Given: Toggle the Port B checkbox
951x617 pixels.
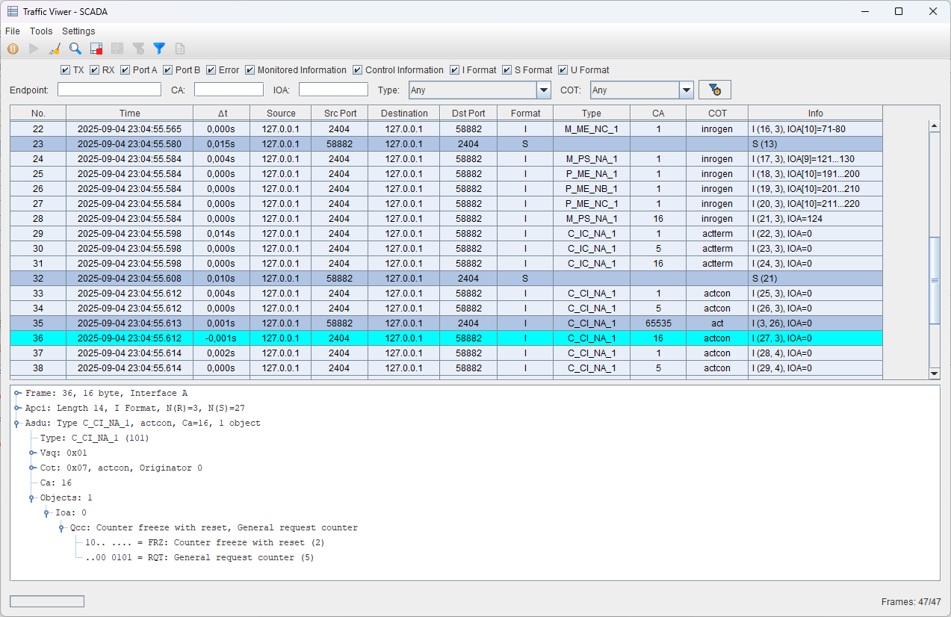Looking at the screenshot, I should tap(167, 70).
